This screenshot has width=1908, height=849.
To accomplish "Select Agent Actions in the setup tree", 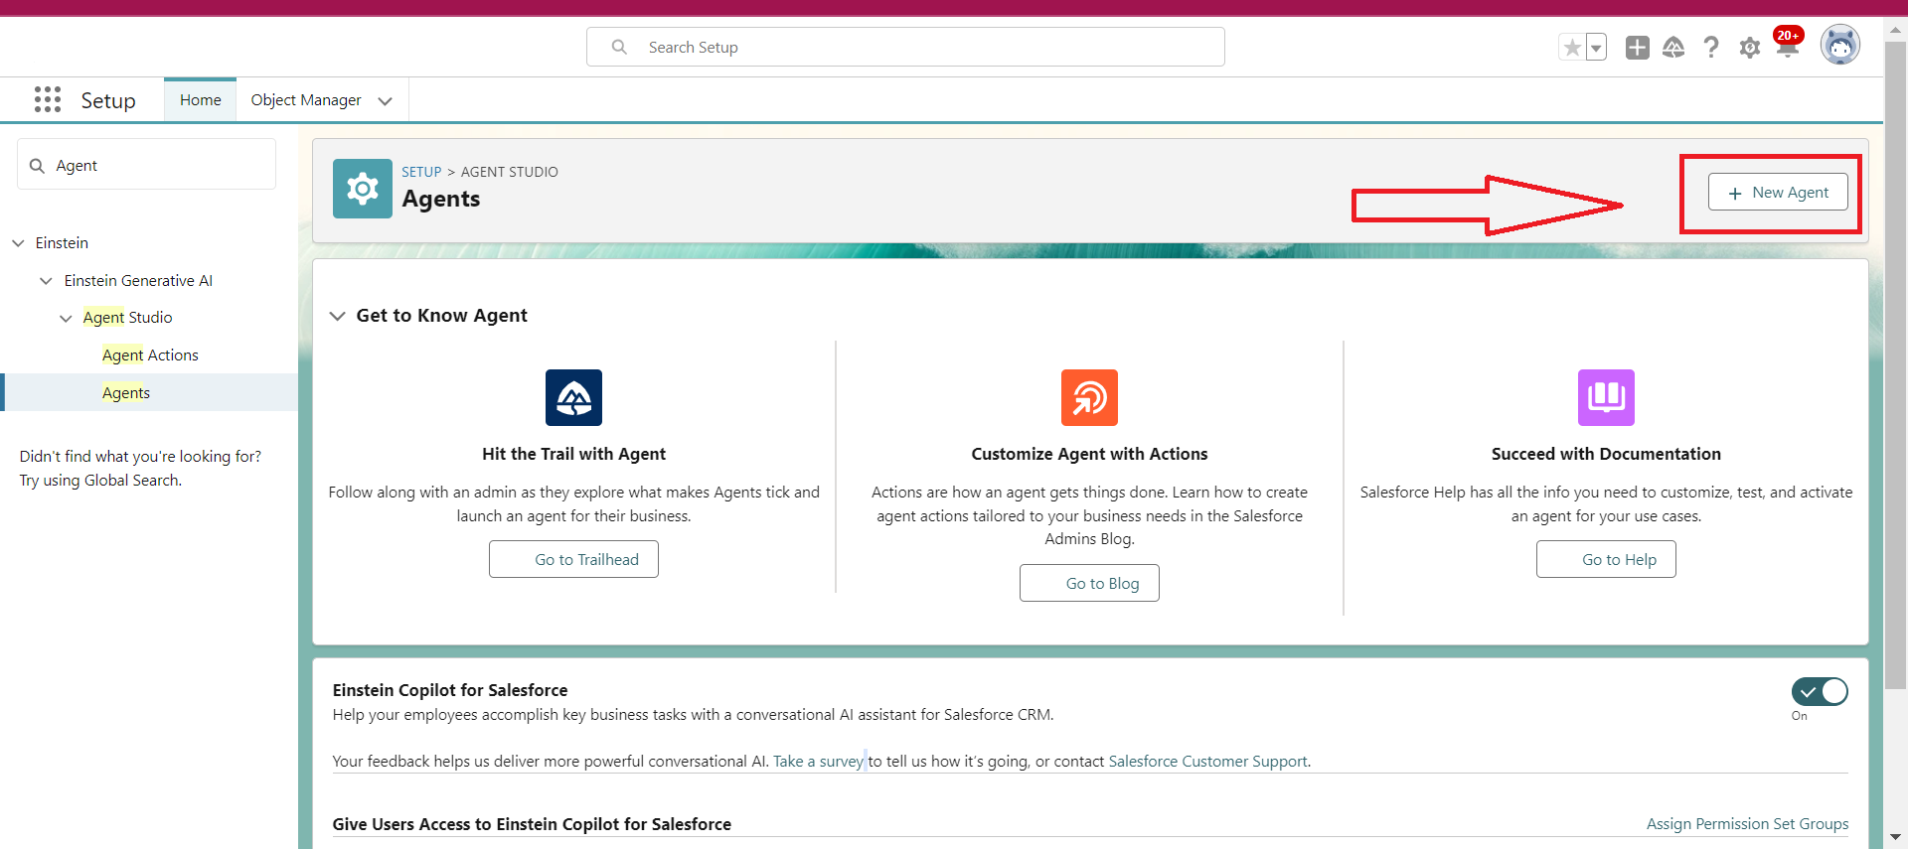I will 150,355.
